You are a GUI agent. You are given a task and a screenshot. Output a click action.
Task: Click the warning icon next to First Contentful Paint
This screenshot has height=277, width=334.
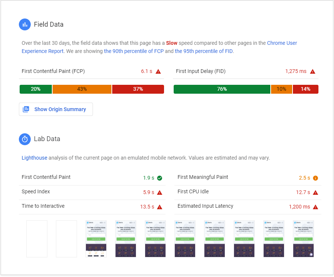coord(158,71)
